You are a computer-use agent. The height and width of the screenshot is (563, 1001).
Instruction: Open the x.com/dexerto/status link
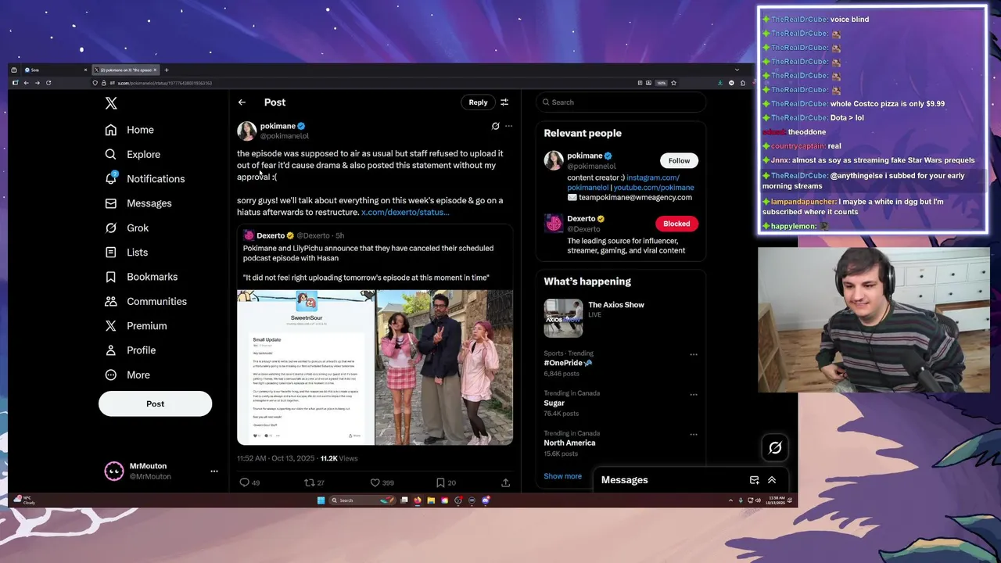coord(405,212)
